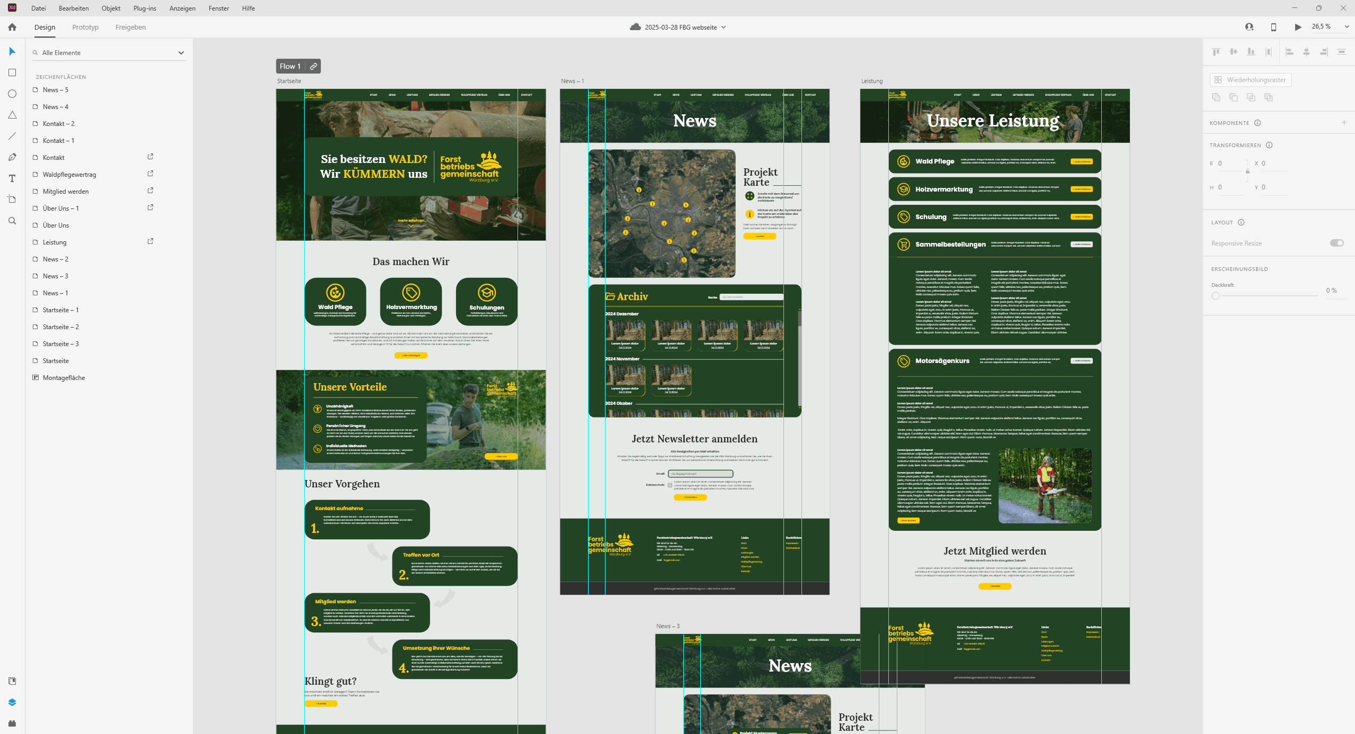Switch to the Prototyp tab
This screenshot has width=1355, height=734.
click(85, 28)
